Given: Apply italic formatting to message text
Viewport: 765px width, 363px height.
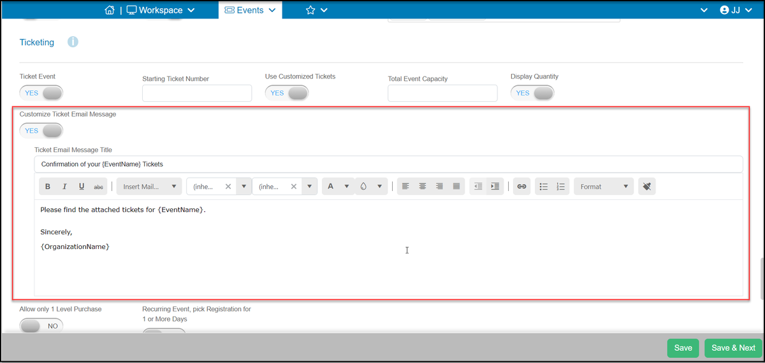Looking at the screenshot, I should [64, 187].
